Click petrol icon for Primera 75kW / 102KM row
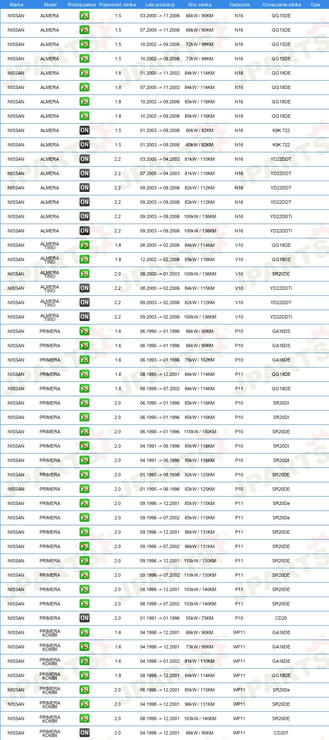Image resolution: width=329 pixels, height=740 pixels. (85, 360)
